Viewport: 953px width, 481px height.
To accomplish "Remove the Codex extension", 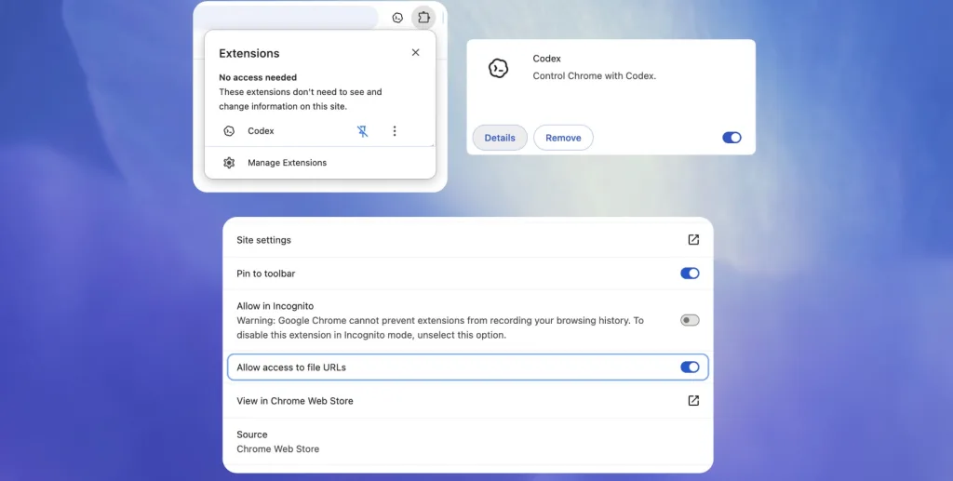I will pos(563,138).
